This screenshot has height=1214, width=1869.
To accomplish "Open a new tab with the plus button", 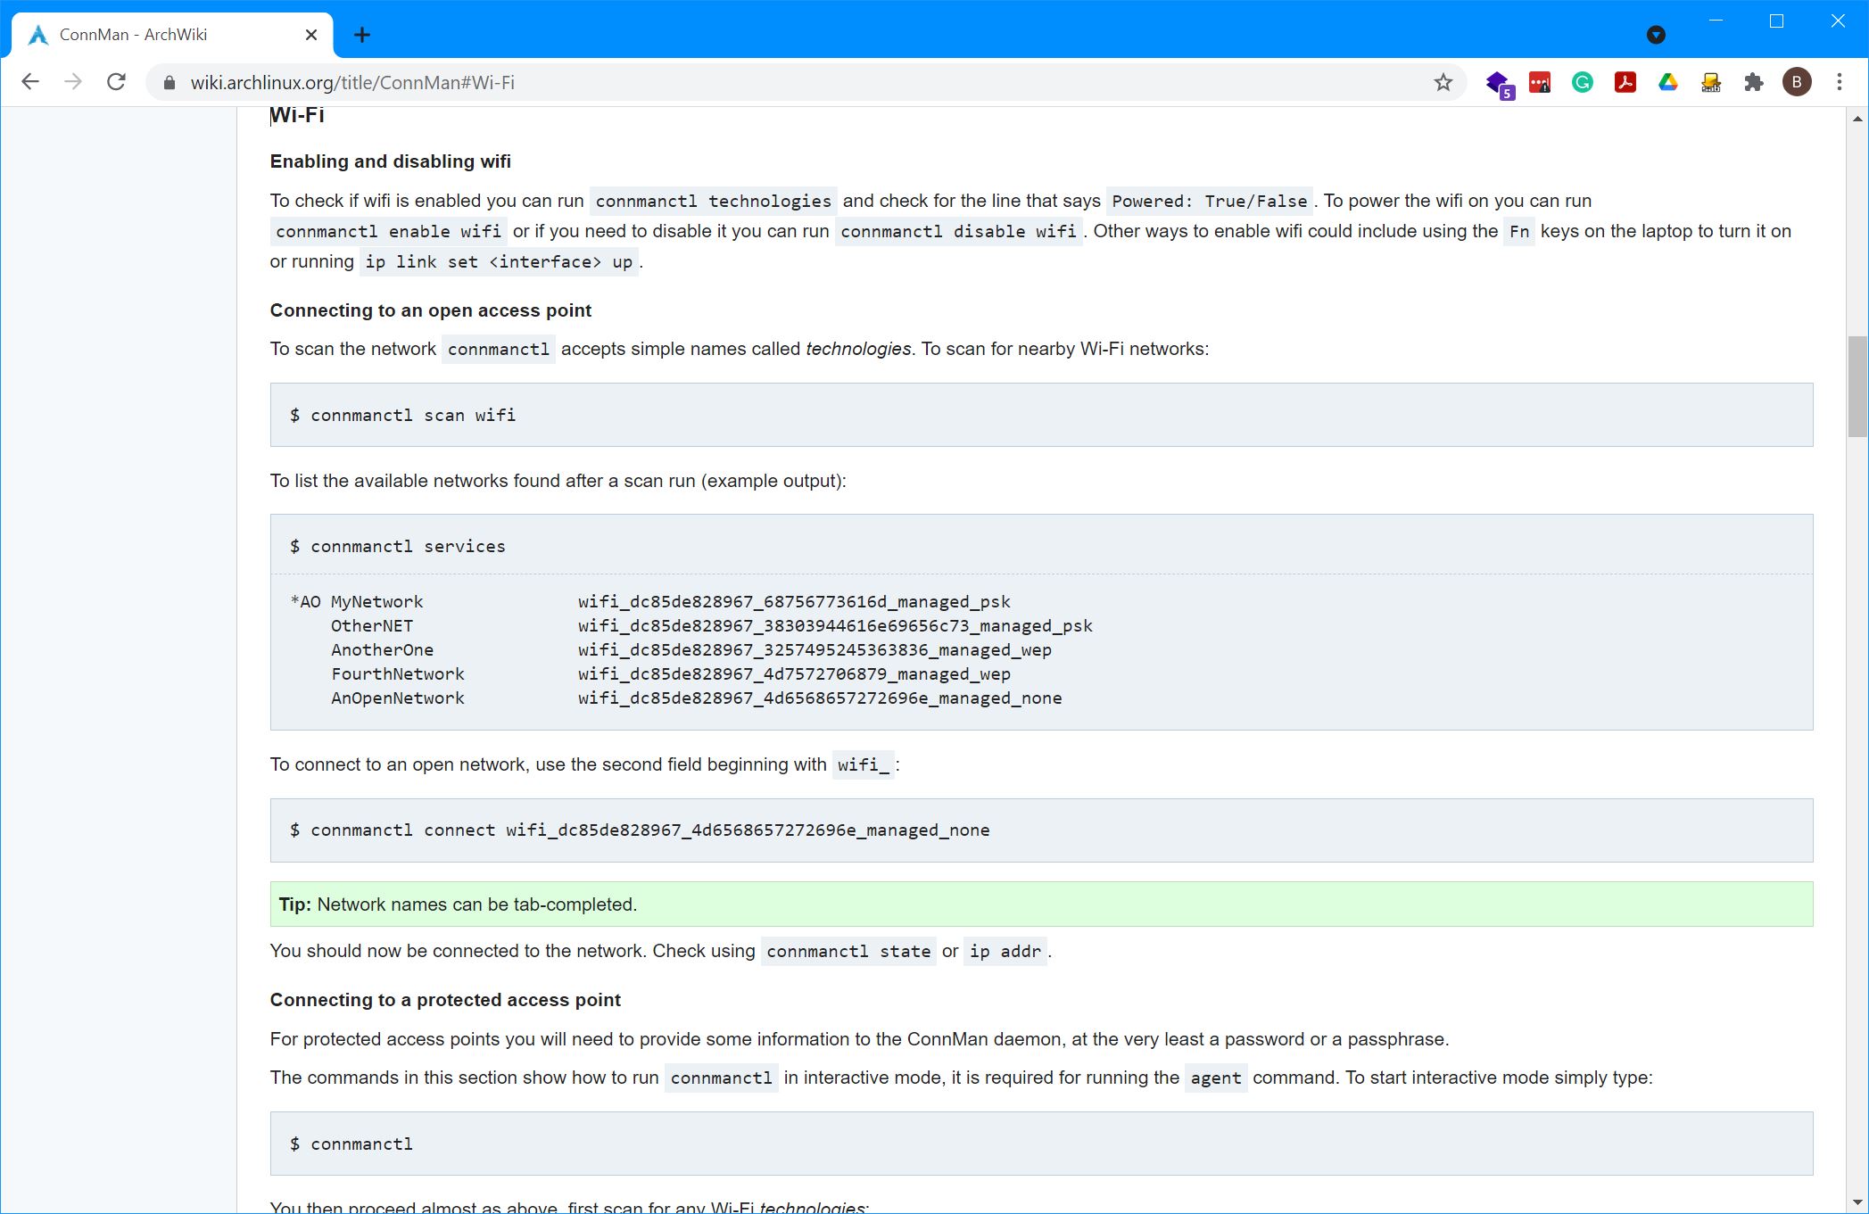I will coord(361,35).
